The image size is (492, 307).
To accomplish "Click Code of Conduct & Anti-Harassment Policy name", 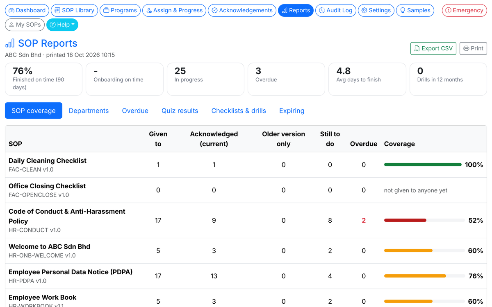I will point(67,216).
